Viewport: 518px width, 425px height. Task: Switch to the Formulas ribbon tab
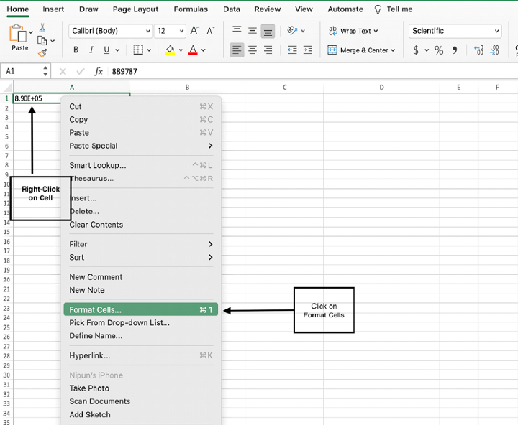click(191, 9)
